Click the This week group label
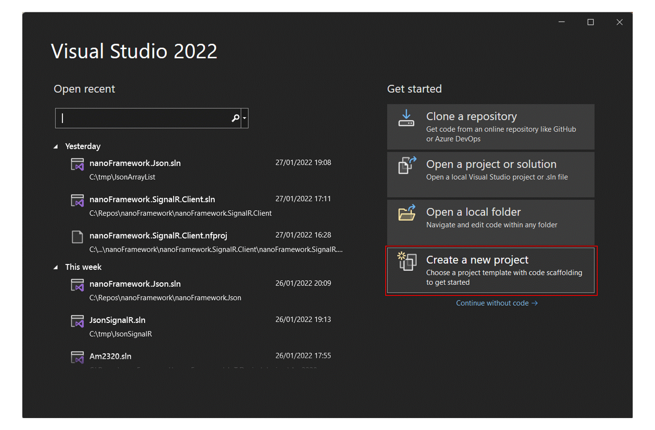This screenshot has height=430, width=655. (x=83, y=267)
